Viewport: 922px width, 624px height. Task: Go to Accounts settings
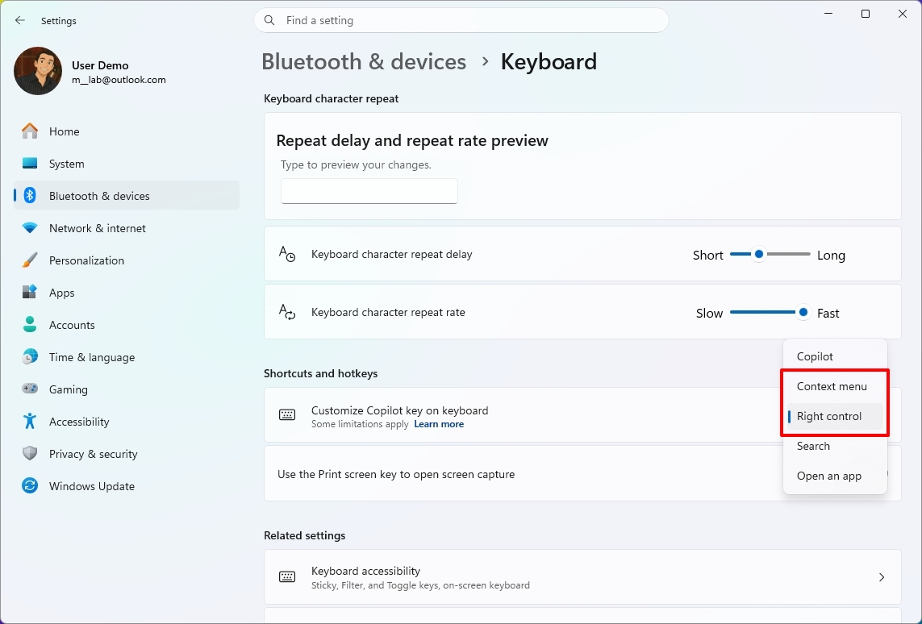pos(127,324)
